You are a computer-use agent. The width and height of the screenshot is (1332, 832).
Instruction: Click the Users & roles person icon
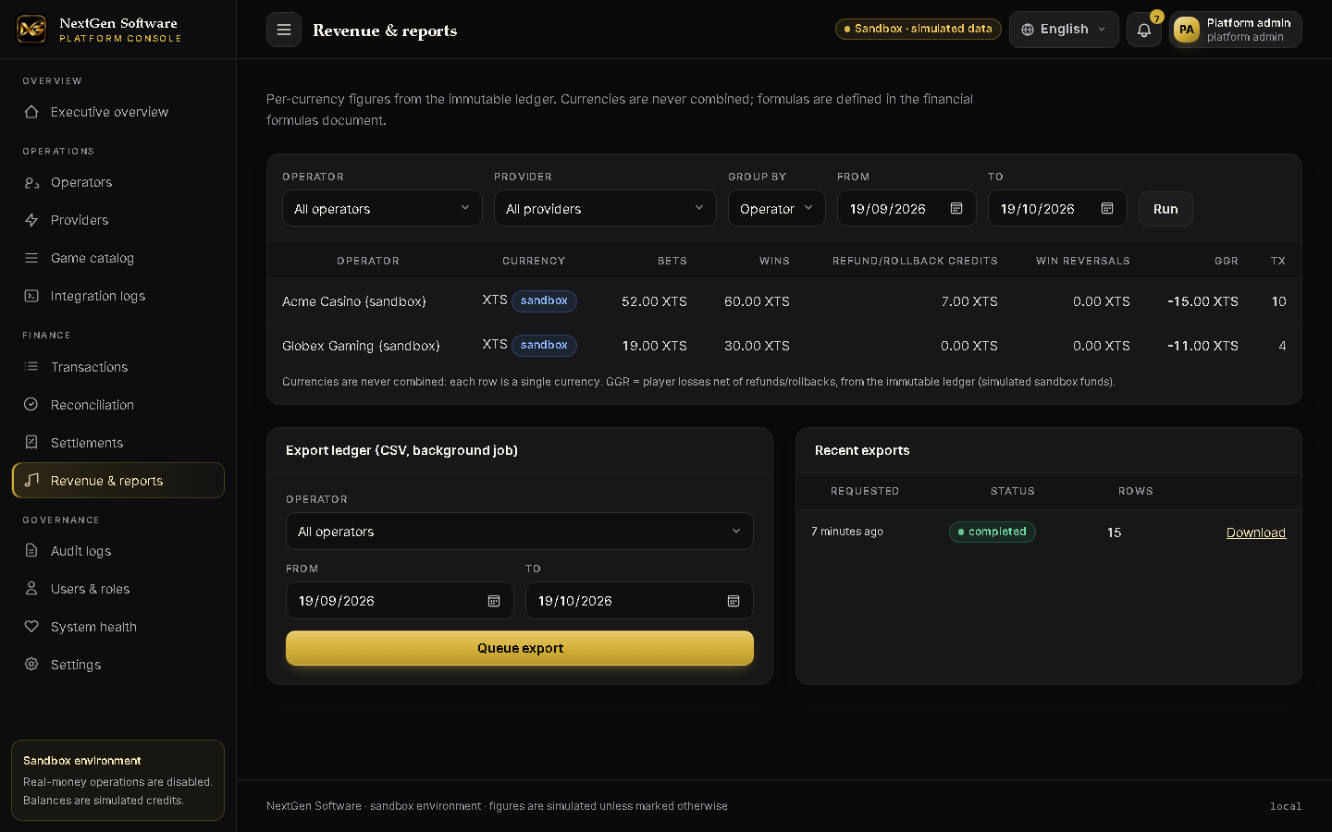point(31,589)
